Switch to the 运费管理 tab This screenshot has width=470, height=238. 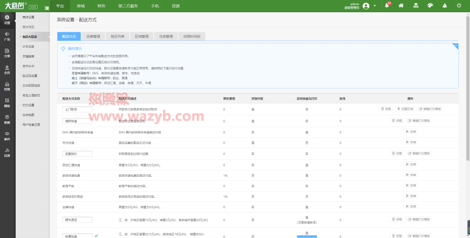(93, 36)
